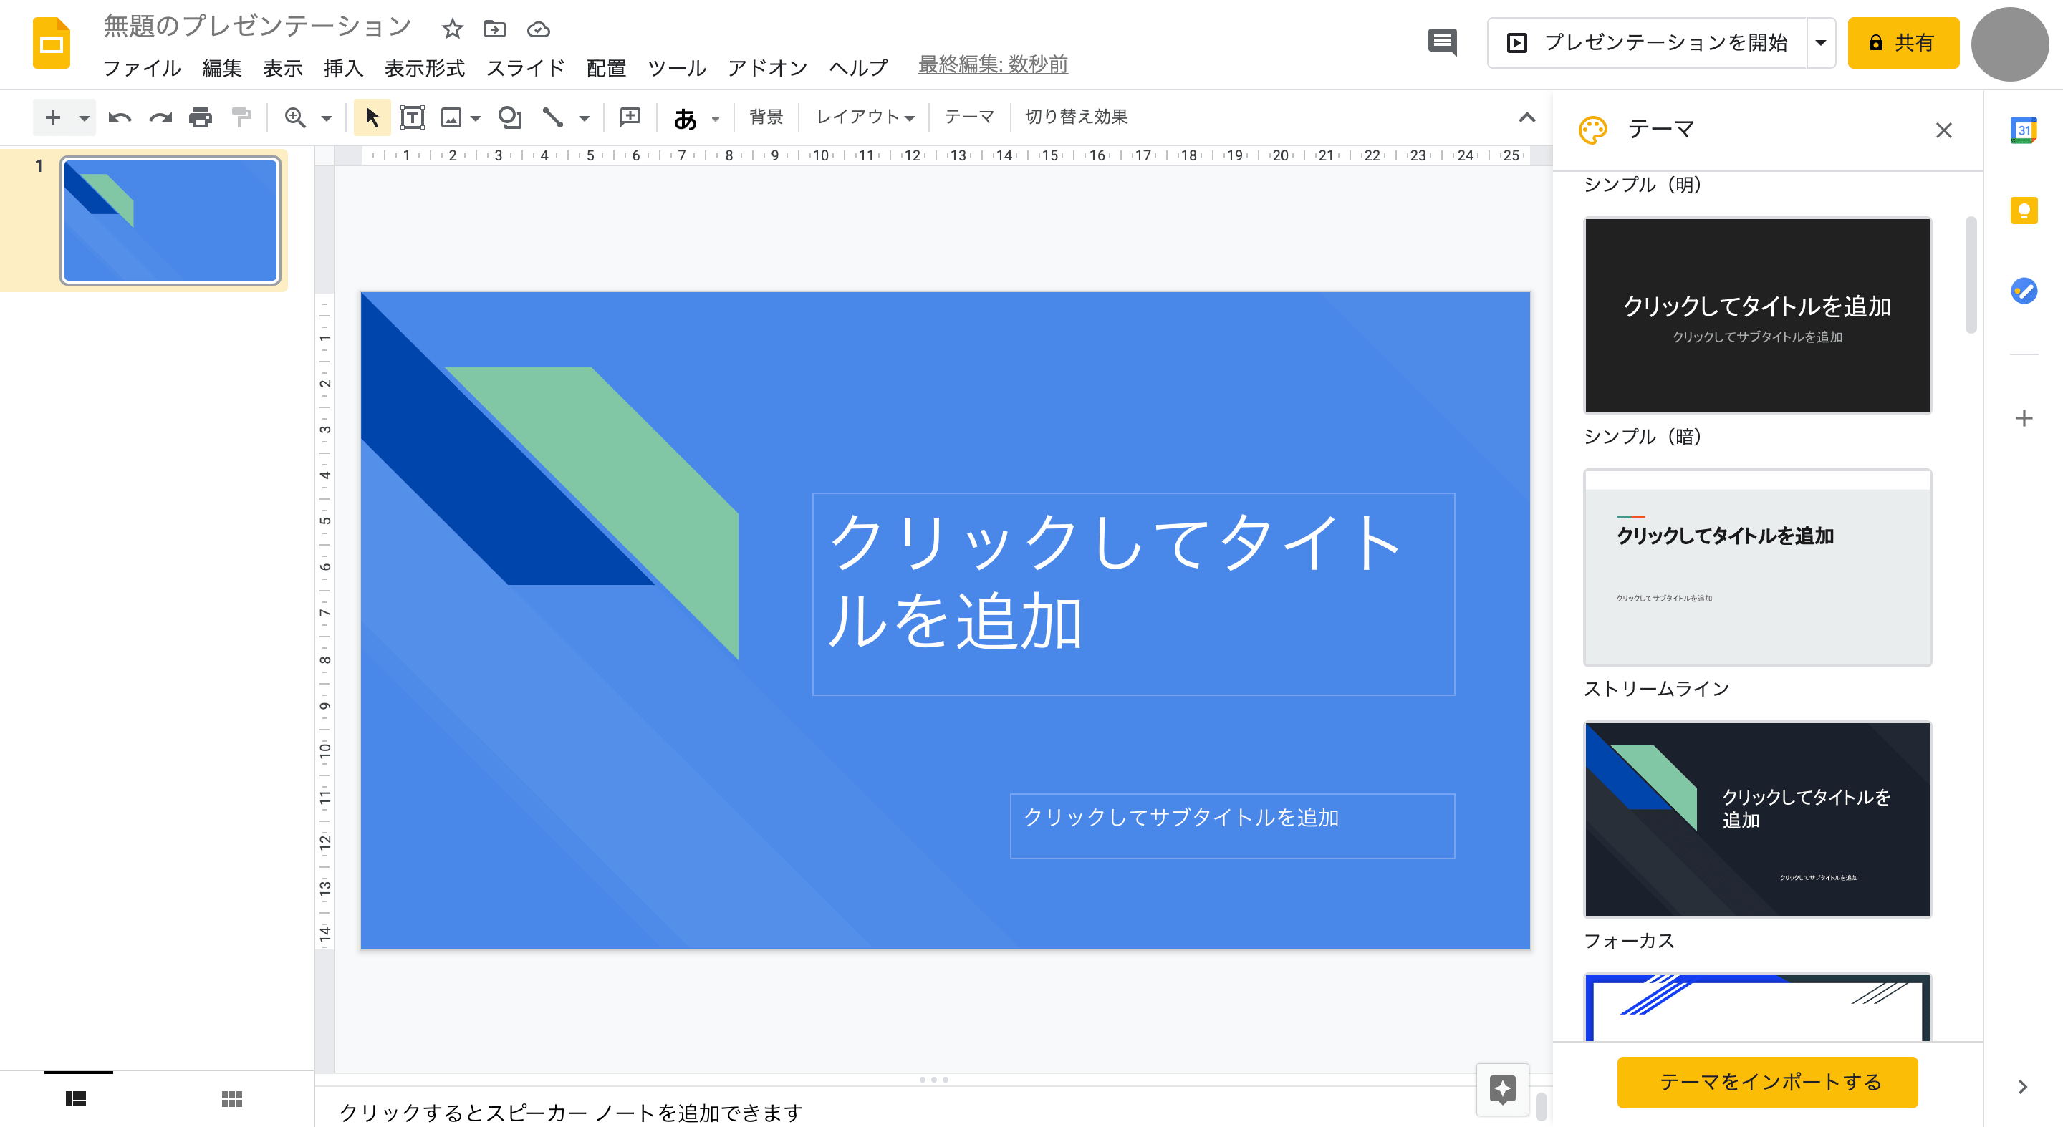2063x1127 pixels.
Task: Click the Explore star button
Action: pos(1502,1088)
